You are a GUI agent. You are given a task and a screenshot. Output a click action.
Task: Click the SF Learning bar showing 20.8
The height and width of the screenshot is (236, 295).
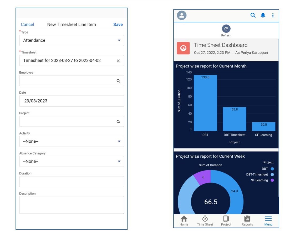264,126
